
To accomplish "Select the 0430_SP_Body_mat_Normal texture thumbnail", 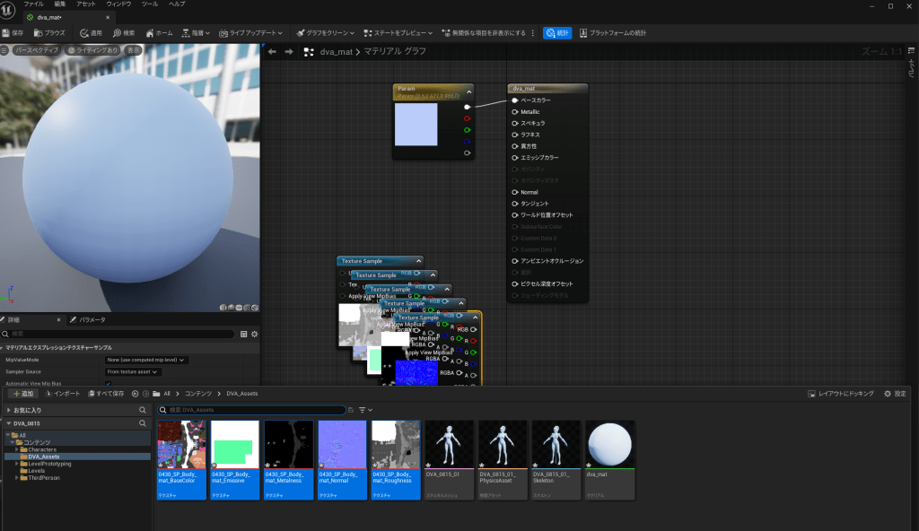I will [x=342, y=444].
